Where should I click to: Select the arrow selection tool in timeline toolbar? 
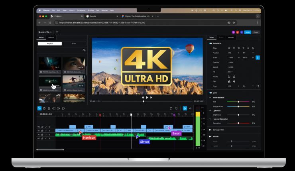(x=39, y=108)
